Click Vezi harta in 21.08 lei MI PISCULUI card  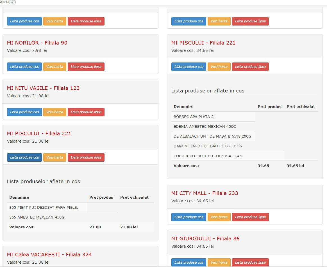tap(54, 157)
